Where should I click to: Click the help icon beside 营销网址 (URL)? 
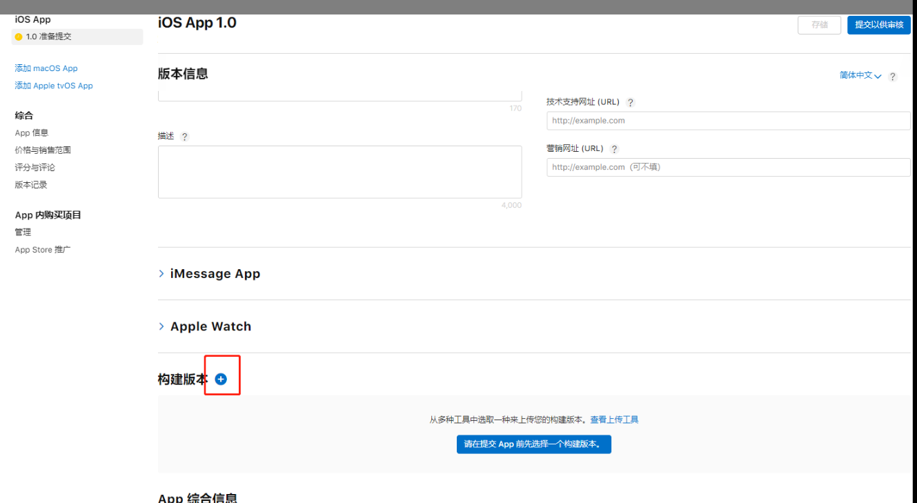tap(614, 149)
